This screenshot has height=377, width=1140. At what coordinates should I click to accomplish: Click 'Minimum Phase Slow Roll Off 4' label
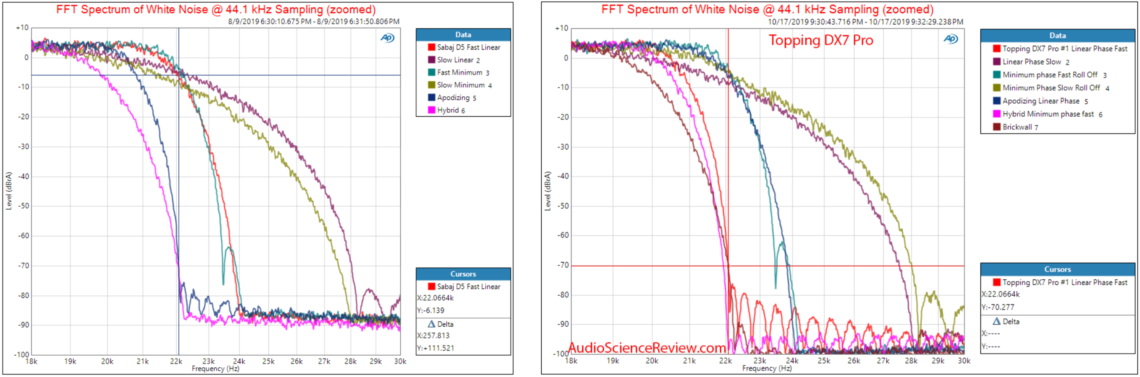(1056, 88)
